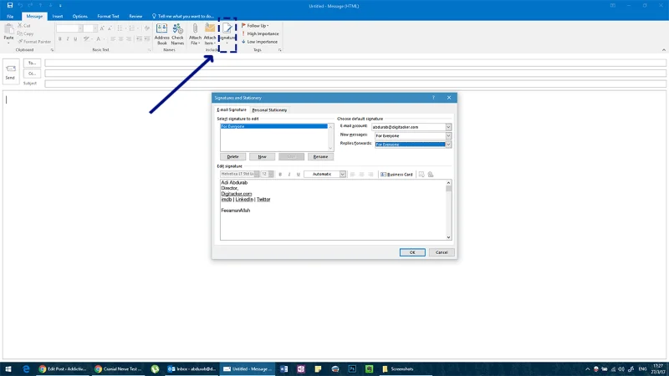Insert a Business Card into signature
669x376 pixels.
[x=396, y=175]
